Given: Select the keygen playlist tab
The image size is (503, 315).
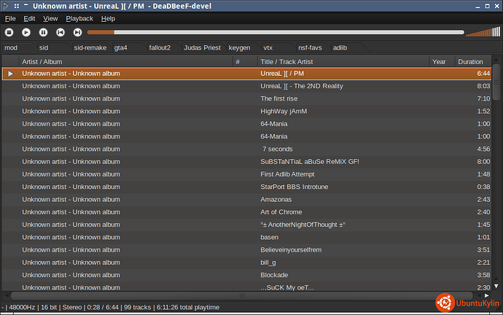Looking at the screenshot, I should point(240,47).
